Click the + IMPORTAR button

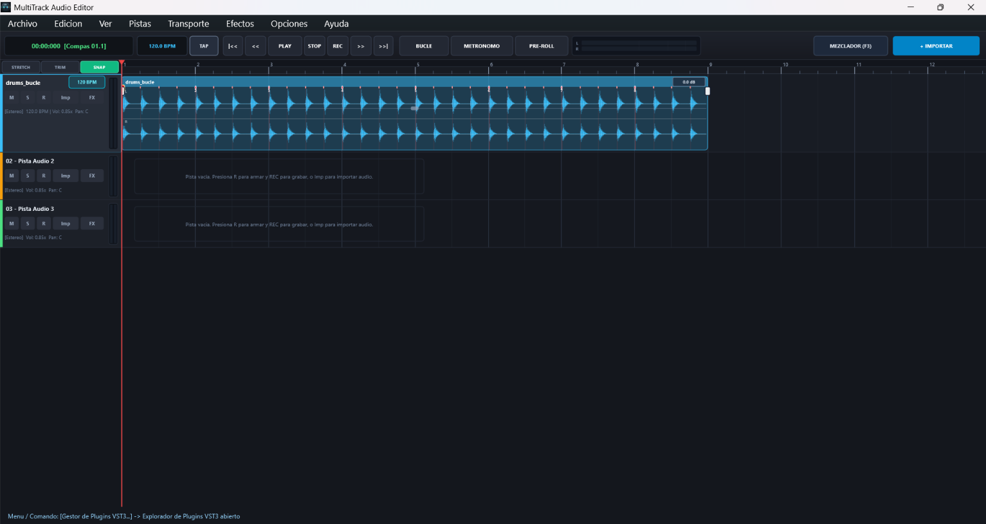pyautogui.click(x=936, y=46)
